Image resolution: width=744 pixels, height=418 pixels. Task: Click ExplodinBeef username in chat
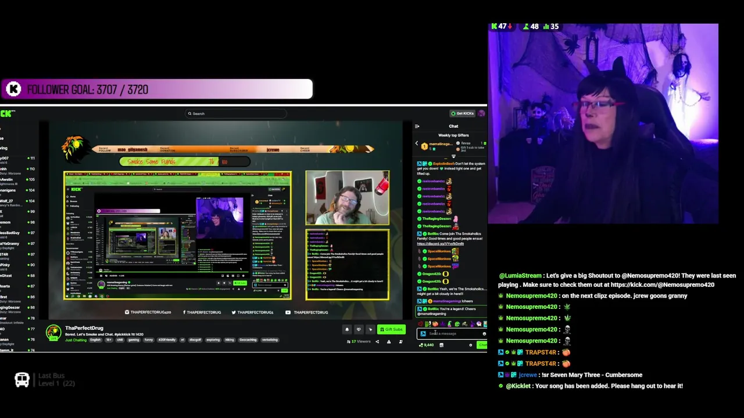click(x=443, y=164)
